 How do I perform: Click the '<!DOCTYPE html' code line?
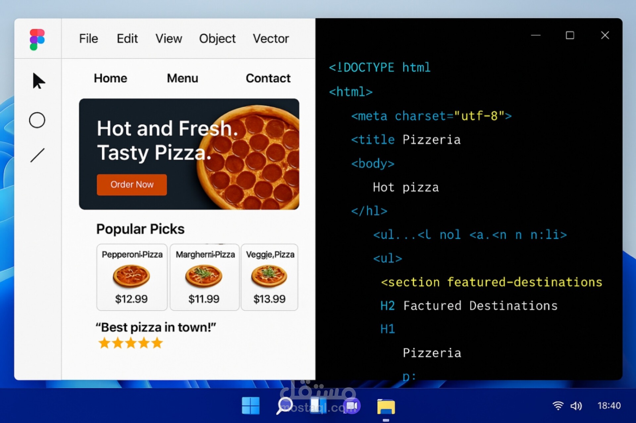[x=380, y=68]
